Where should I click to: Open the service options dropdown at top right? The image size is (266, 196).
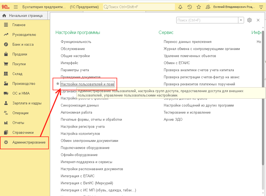261,7
